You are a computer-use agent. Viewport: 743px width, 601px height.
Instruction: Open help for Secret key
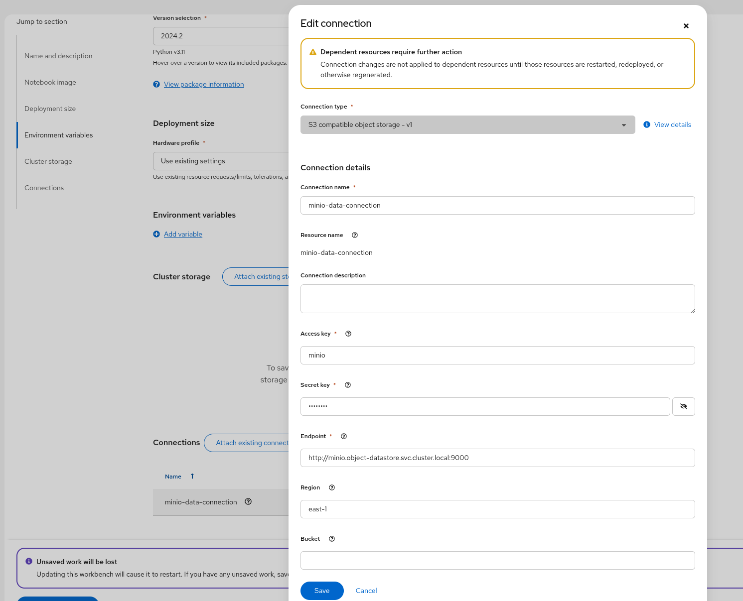tap(348, 385)
